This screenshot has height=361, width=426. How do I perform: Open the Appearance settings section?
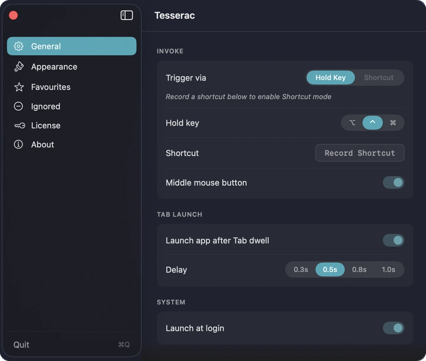click(72, 66)
